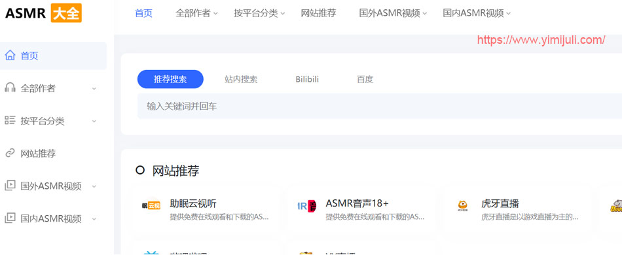This screenshot has height=255, width=622.
Task: Expand sidebar 国外ASMR视频 chevron
Action: tap(94, 186)
